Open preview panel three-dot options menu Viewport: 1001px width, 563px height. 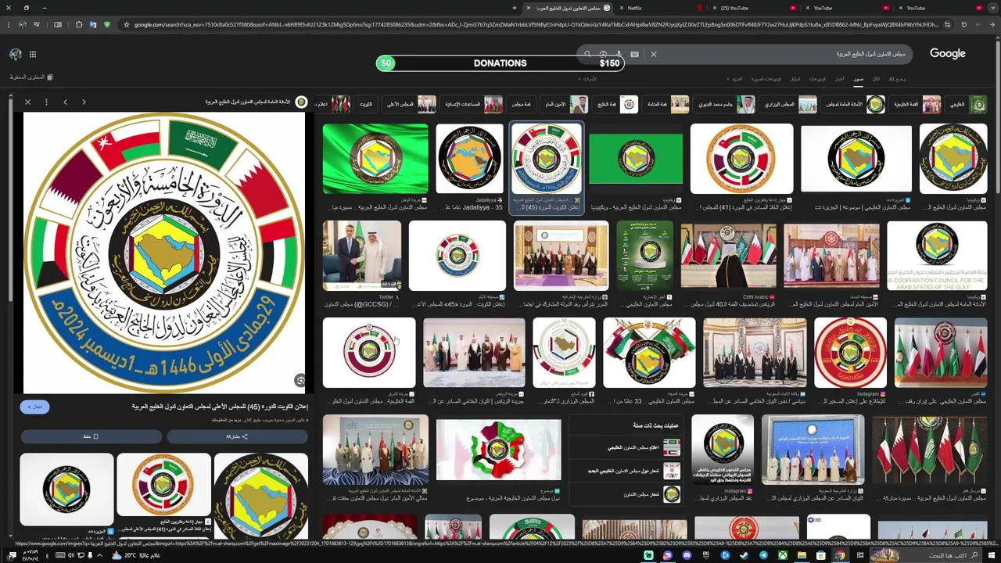pyautogui.click(x=46, y=102)
